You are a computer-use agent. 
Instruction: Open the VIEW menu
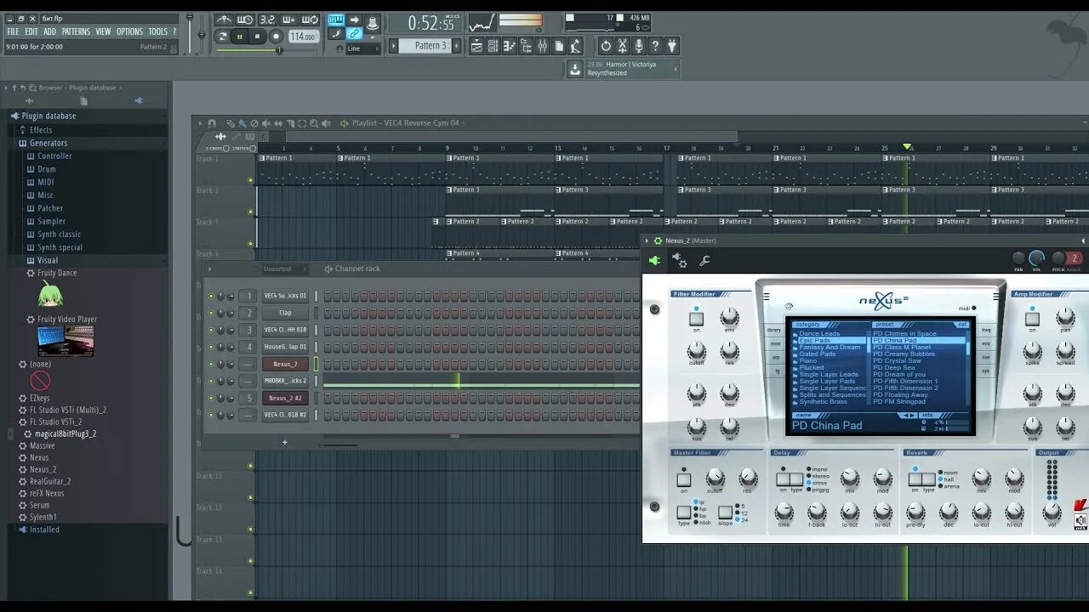click(103, 31)
